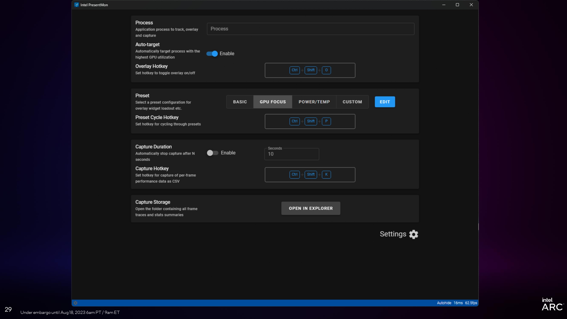Screen dimensions: 567x319
Task: Click the K key chip in Capture Hotkey
Action: point(326,174)
